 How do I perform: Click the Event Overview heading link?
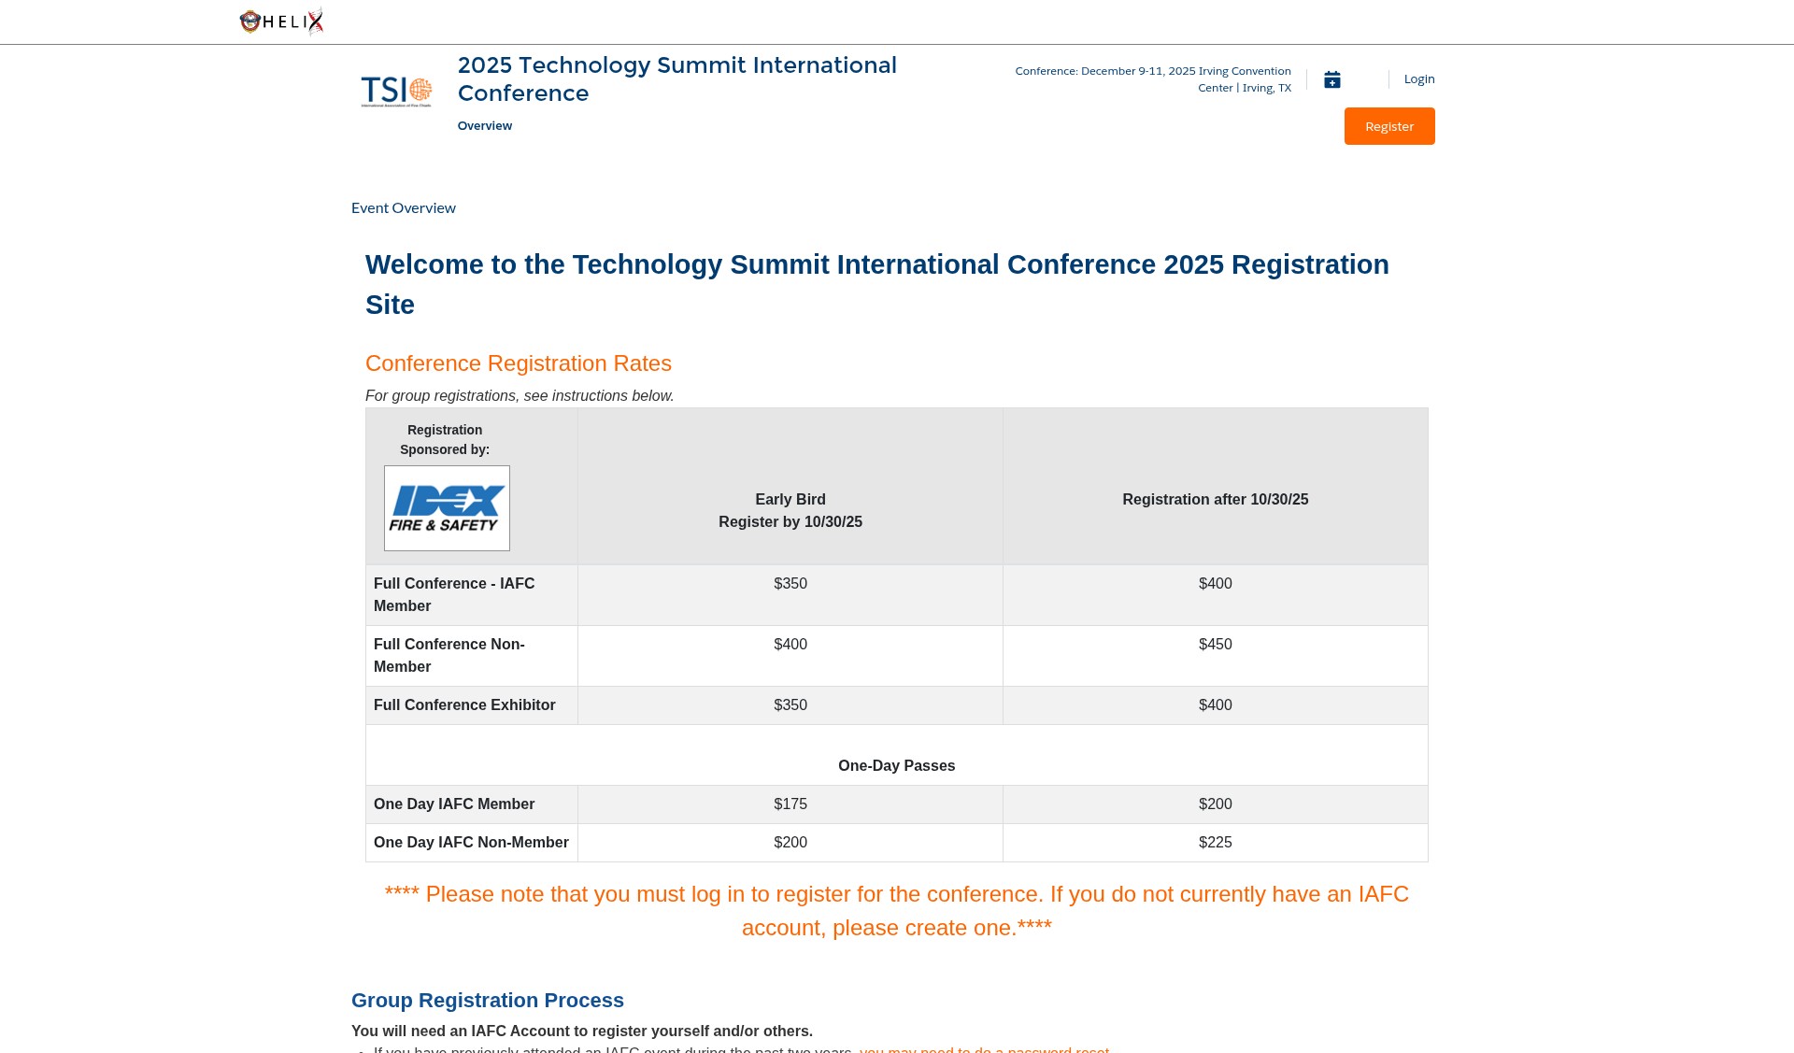pos(404,208)
